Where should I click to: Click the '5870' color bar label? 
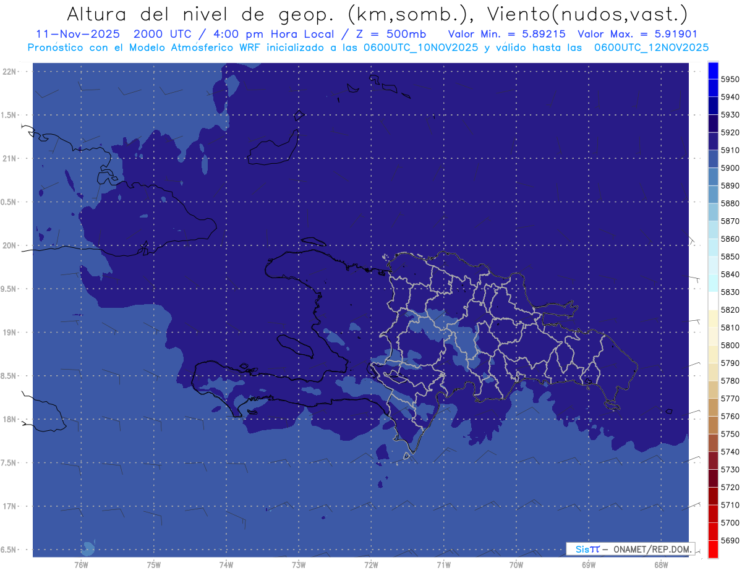coord(730,221)
